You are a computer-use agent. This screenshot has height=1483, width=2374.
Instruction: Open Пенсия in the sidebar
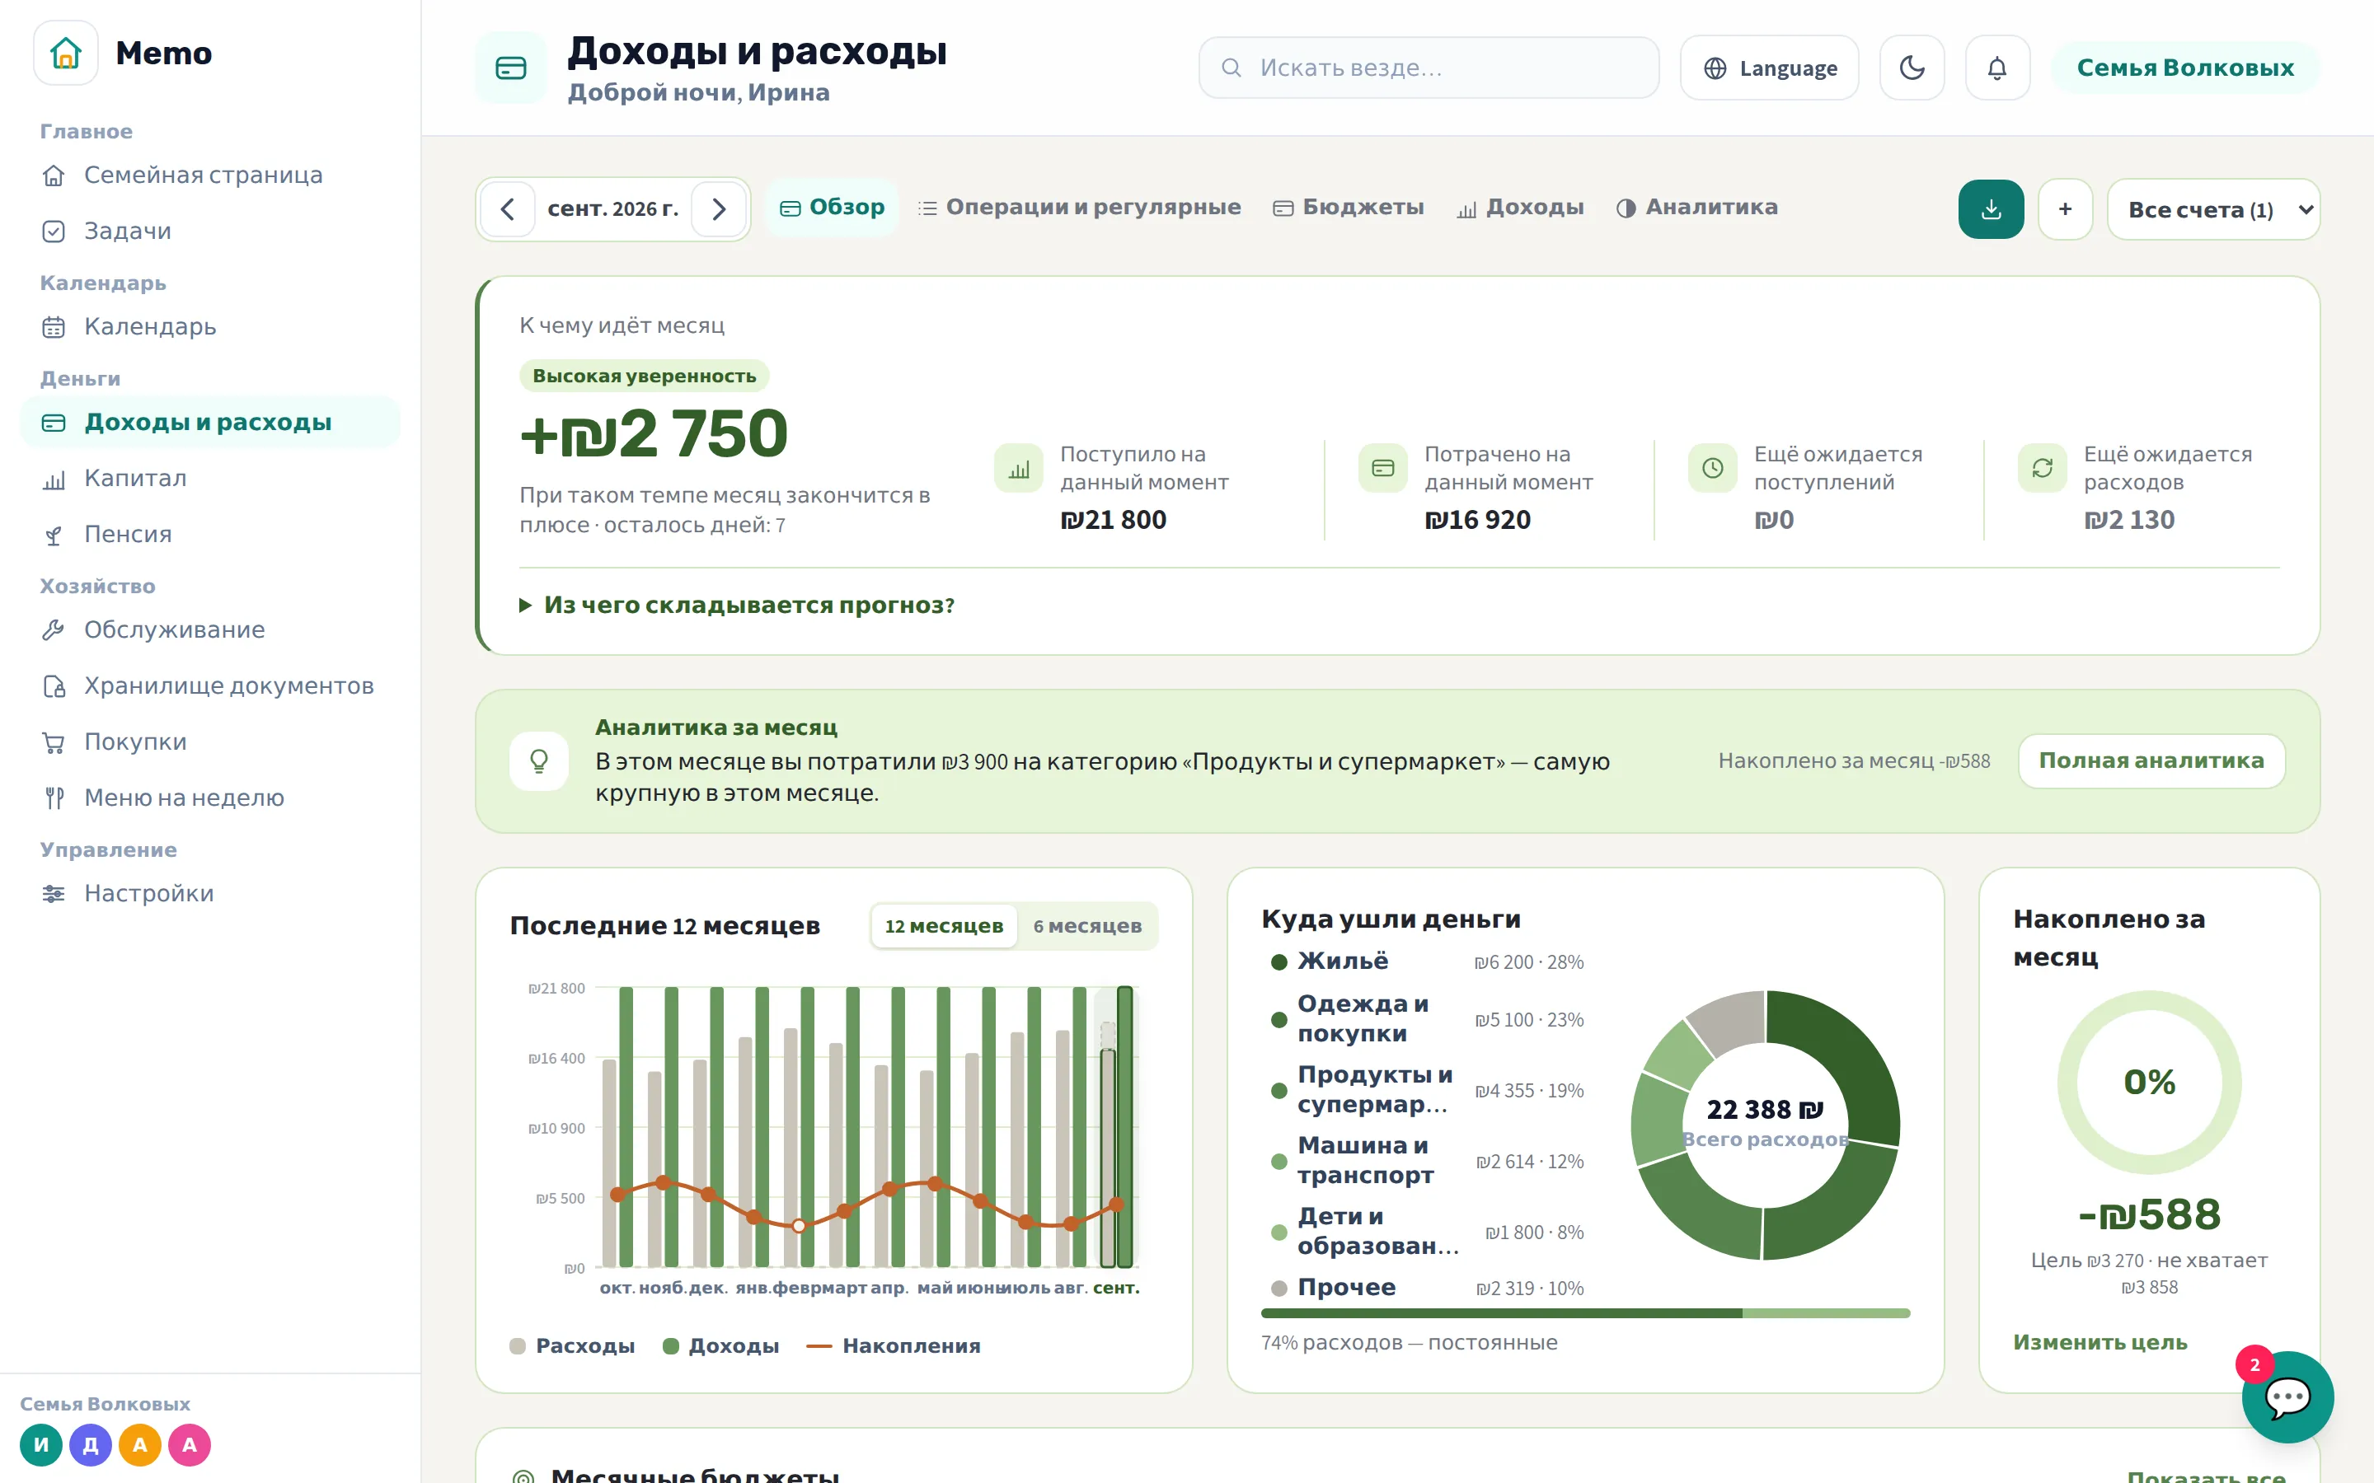pos(210,534)
